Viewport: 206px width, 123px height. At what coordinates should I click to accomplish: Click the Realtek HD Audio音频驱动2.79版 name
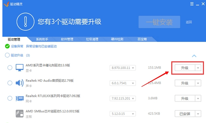[x=49, y=80]
